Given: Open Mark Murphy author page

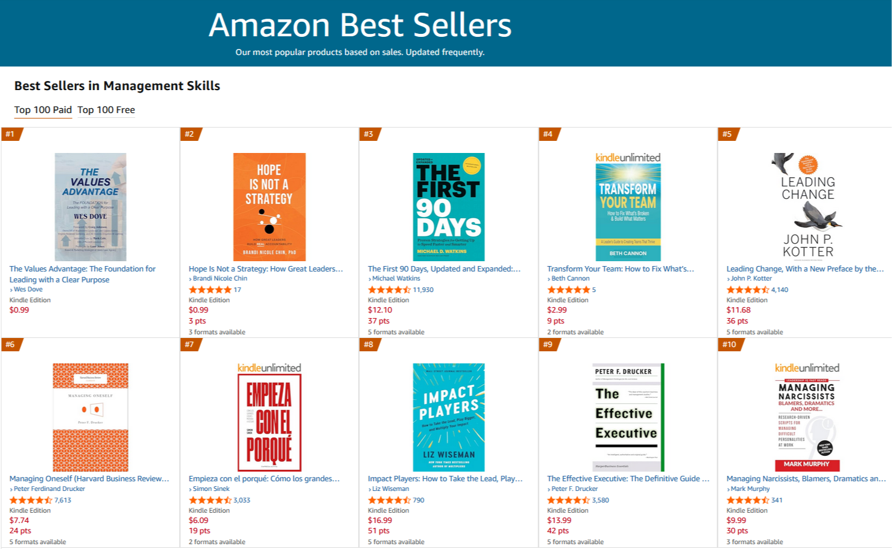Looking at the screenshot, I should click(750, 489).
